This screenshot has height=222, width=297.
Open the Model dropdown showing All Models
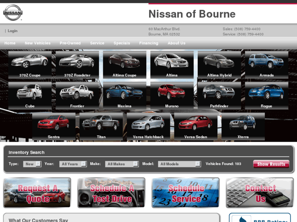point(180,164)
